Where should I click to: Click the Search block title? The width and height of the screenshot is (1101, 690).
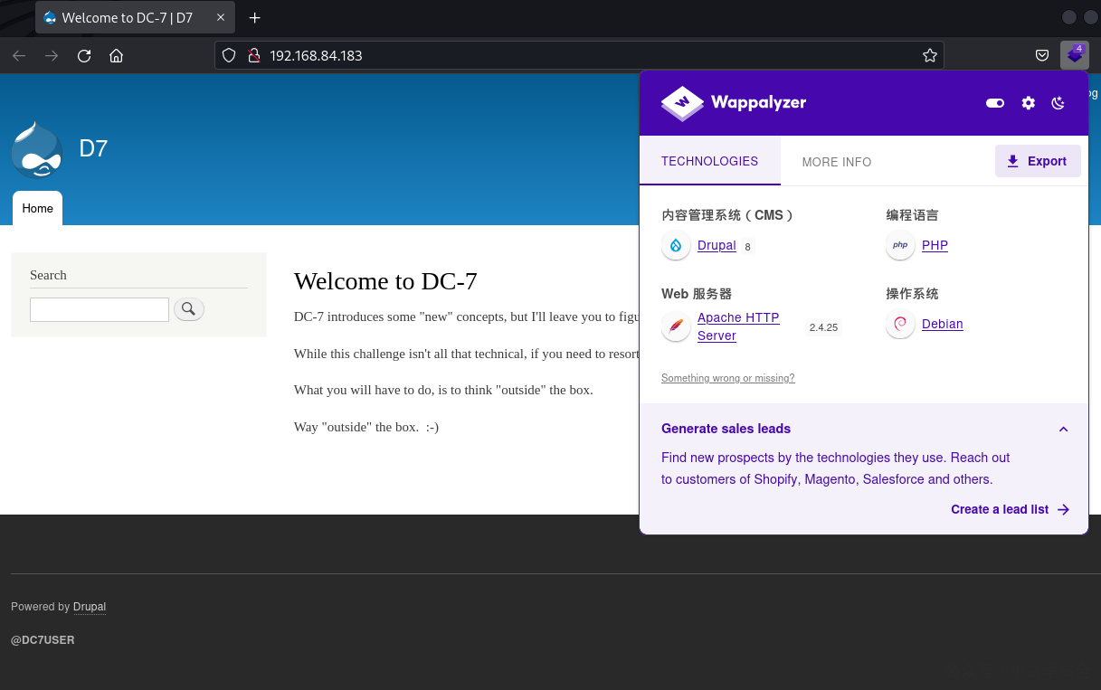(48, 275)
